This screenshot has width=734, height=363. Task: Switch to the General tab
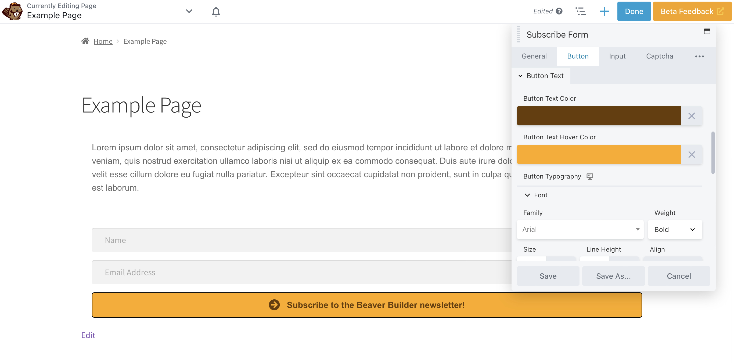pyautogui.click(x=534, y=56)
